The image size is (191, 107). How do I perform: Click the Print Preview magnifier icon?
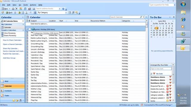click(x=26, y=12)
